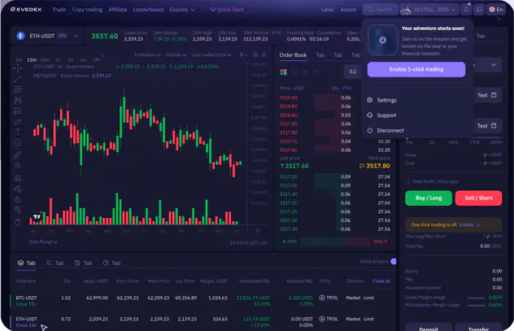Click the chart snapshot camera icon
Image resolution: width=514 pixels, height=331 pixels.
[x=255, y=54]
